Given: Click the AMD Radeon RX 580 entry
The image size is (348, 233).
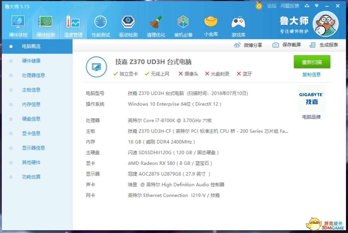Looking at the screenshot, I should pyautogui.click(x=170, y=163).
